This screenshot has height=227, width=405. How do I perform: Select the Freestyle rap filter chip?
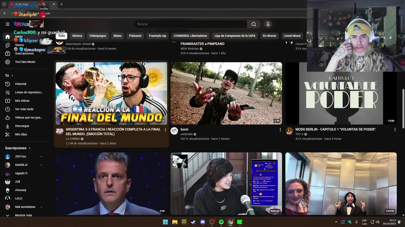pyautogui.click(x=158, y=36)
